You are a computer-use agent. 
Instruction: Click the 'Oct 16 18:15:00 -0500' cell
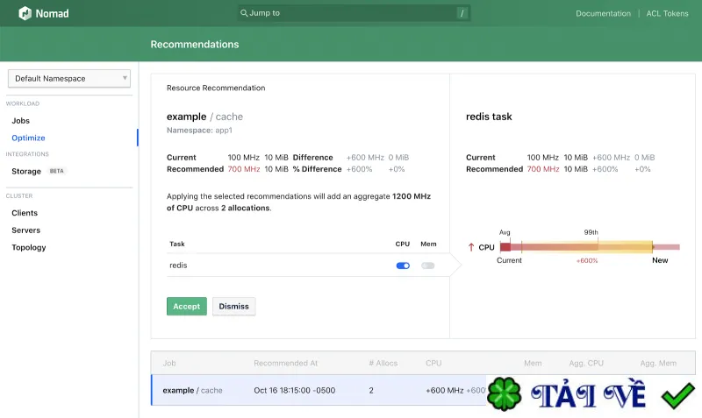[295, 390]
